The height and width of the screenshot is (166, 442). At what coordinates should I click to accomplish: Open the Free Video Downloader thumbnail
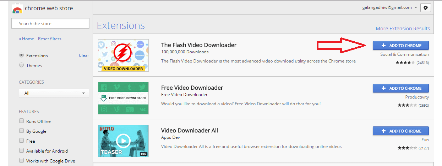(x=123, y=98)
